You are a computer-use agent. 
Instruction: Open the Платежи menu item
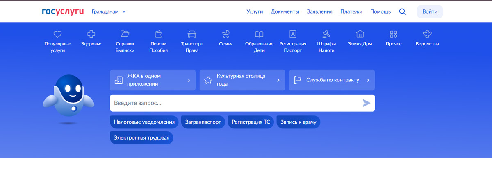point(351,11)
